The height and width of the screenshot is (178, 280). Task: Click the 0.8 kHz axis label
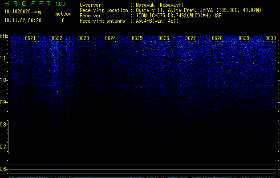click(x=4, y=125)
